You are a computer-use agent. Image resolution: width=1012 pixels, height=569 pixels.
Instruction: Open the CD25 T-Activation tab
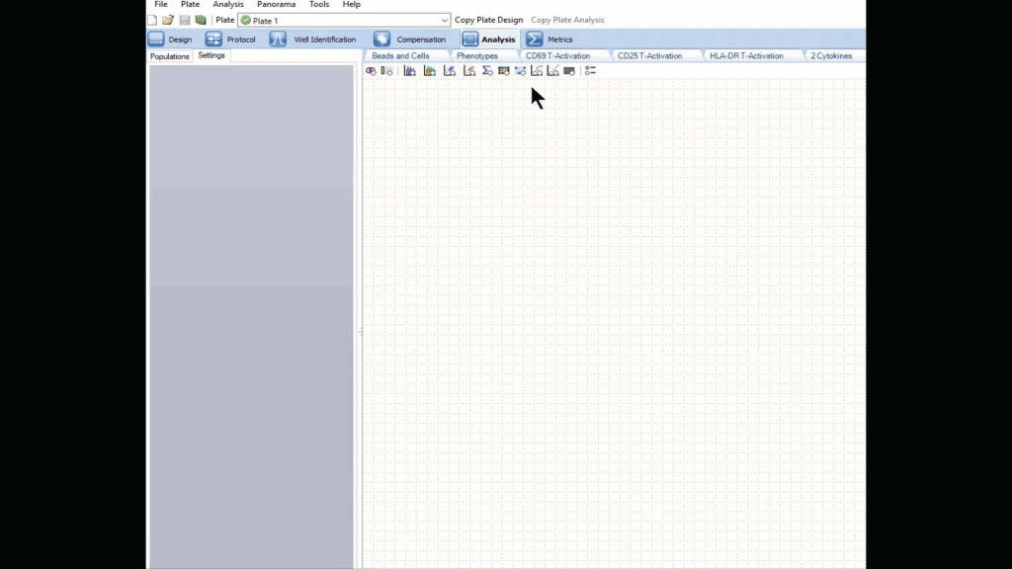[649, 56]
